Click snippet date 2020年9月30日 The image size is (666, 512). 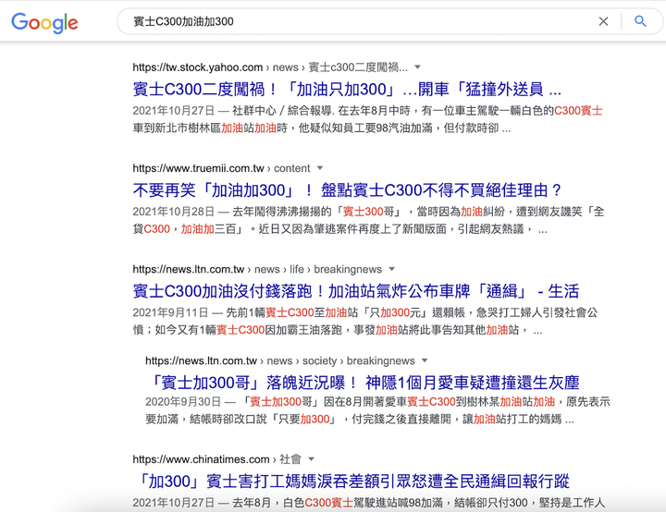tap(182, 402)
